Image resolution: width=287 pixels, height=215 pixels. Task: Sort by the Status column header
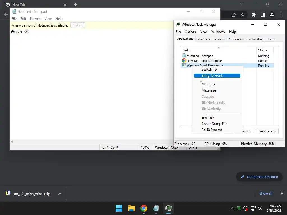point(265,50)
